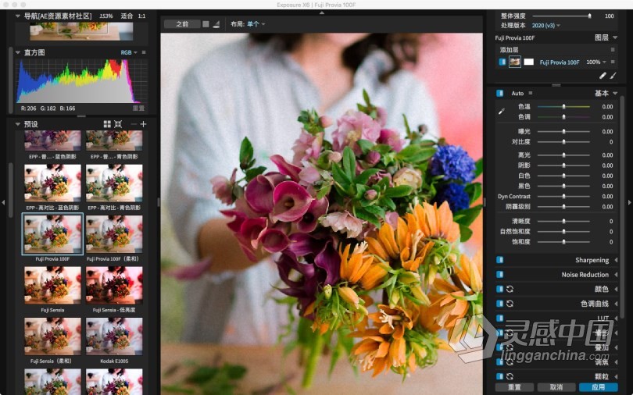The height and width of the screenshot is (395, 633).
Task: Click the fit-thumbnails icon in presets header
Action: click(118, 124)
